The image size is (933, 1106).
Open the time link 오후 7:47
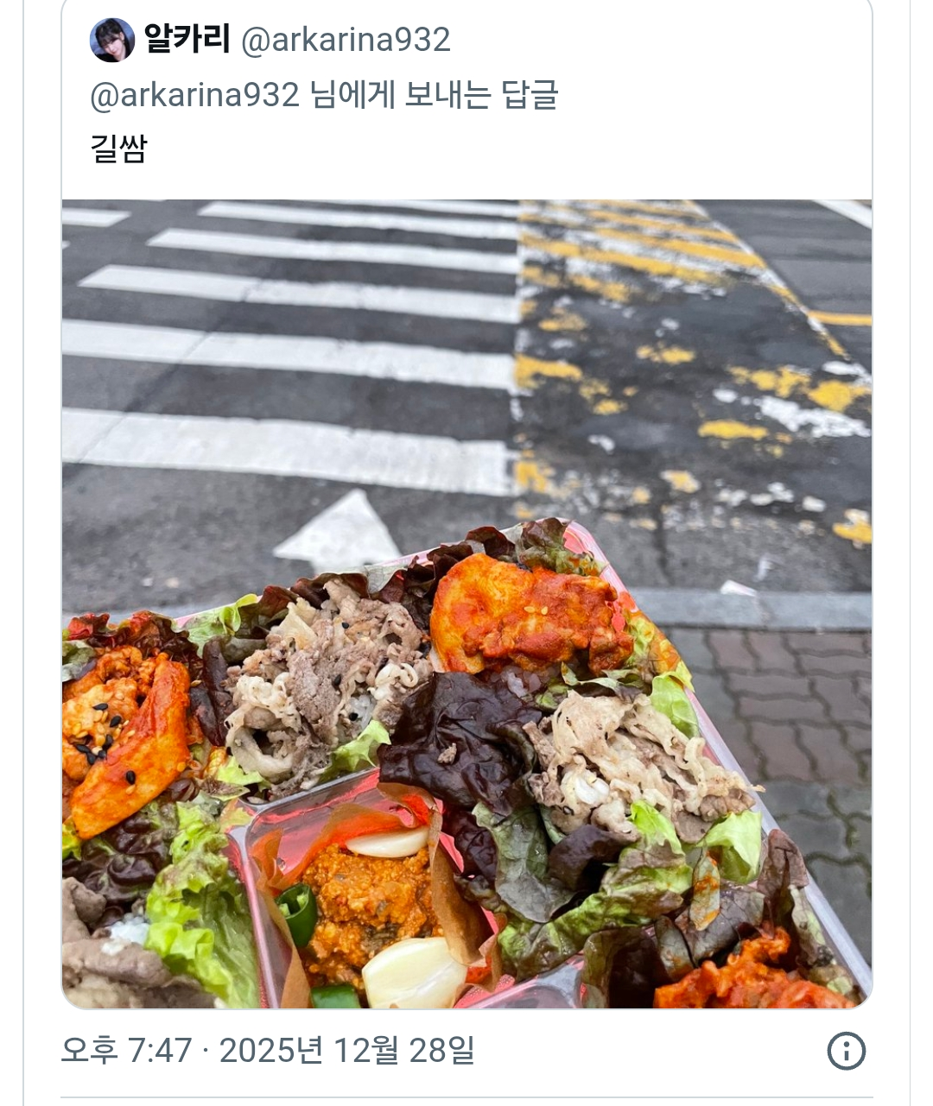point(126,1051)
